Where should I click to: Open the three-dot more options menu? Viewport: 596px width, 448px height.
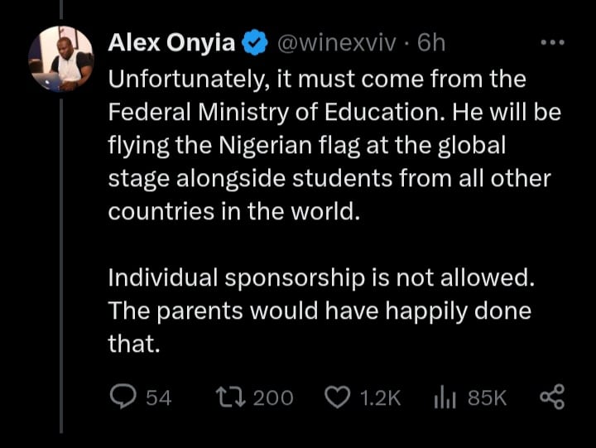(x=551, y=43)
